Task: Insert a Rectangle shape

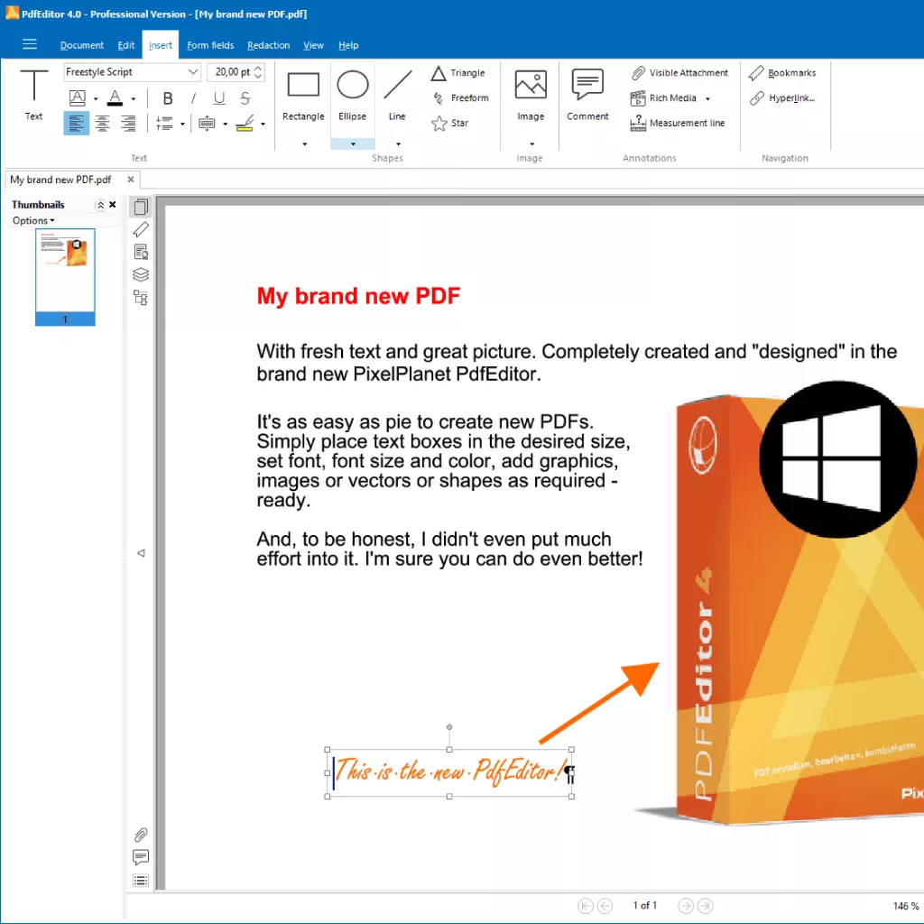Action: tap(303, 94)
